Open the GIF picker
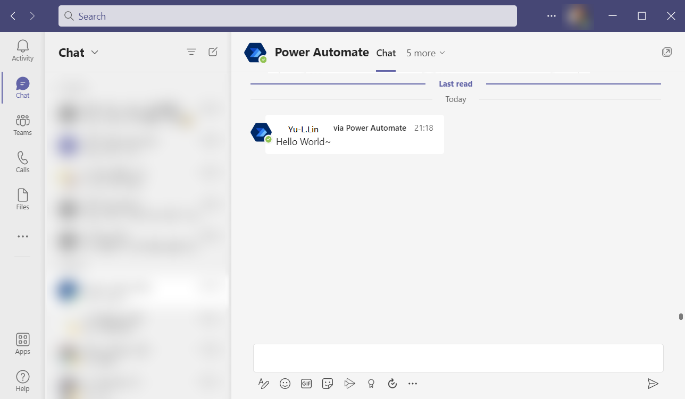This screenshot has width=685, height=399. [x=306, y=384]
